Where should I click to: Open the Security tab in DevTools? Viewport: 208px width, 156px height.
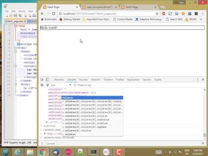[x=147, y=80]
